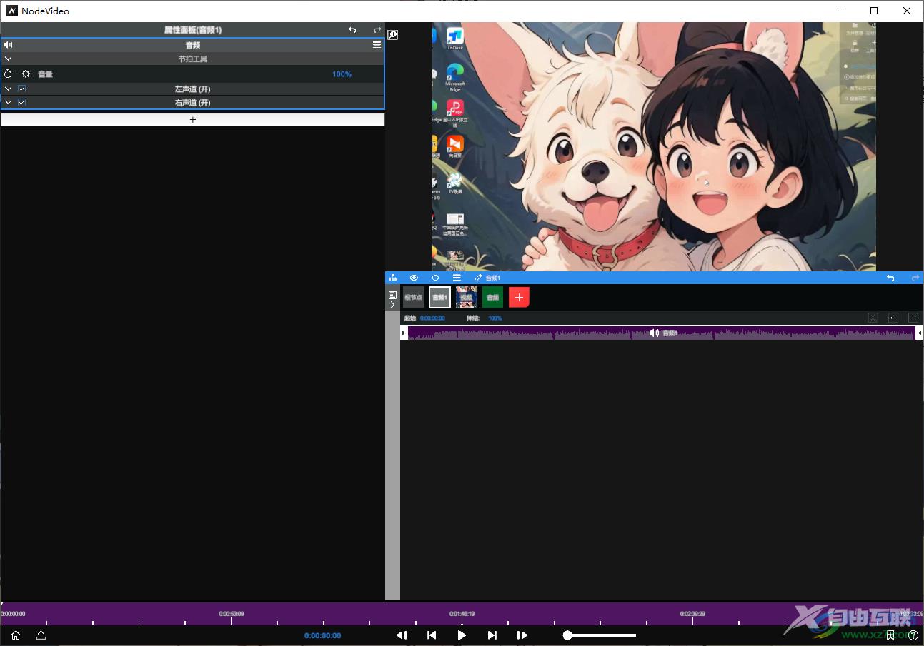Click the pencil rename icon next to 音频1
The width and height of the screenshot is (924, 646).
point(478,278)
